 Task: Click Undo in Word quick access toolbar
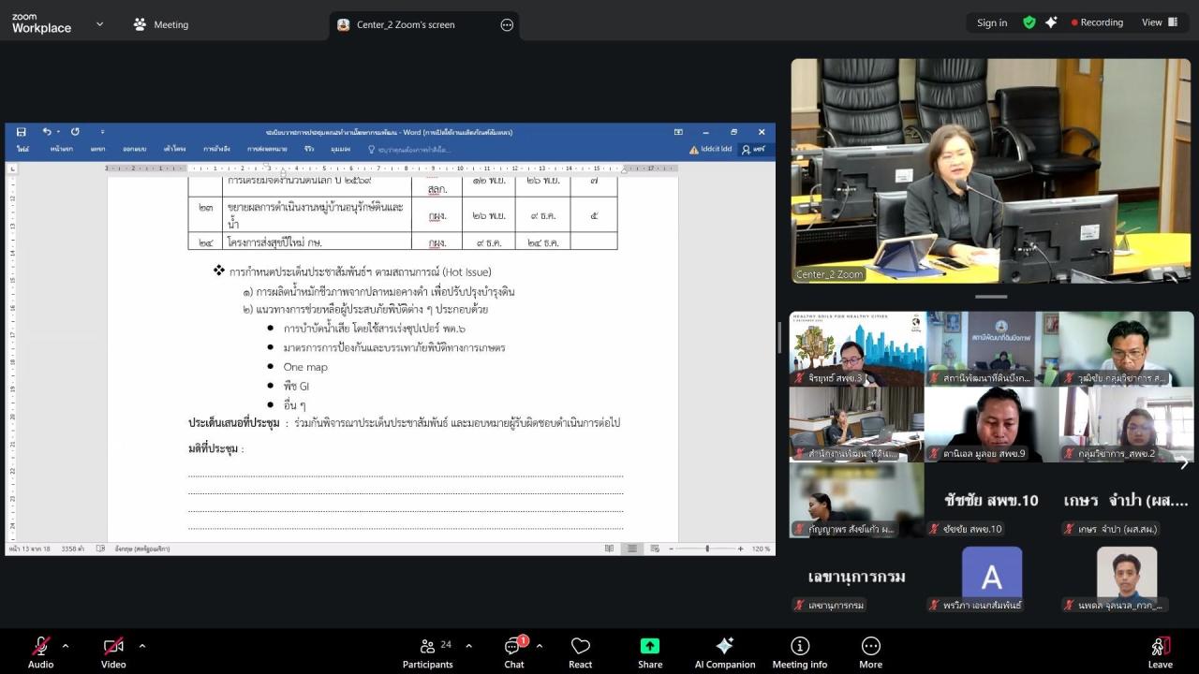(46, 132)
